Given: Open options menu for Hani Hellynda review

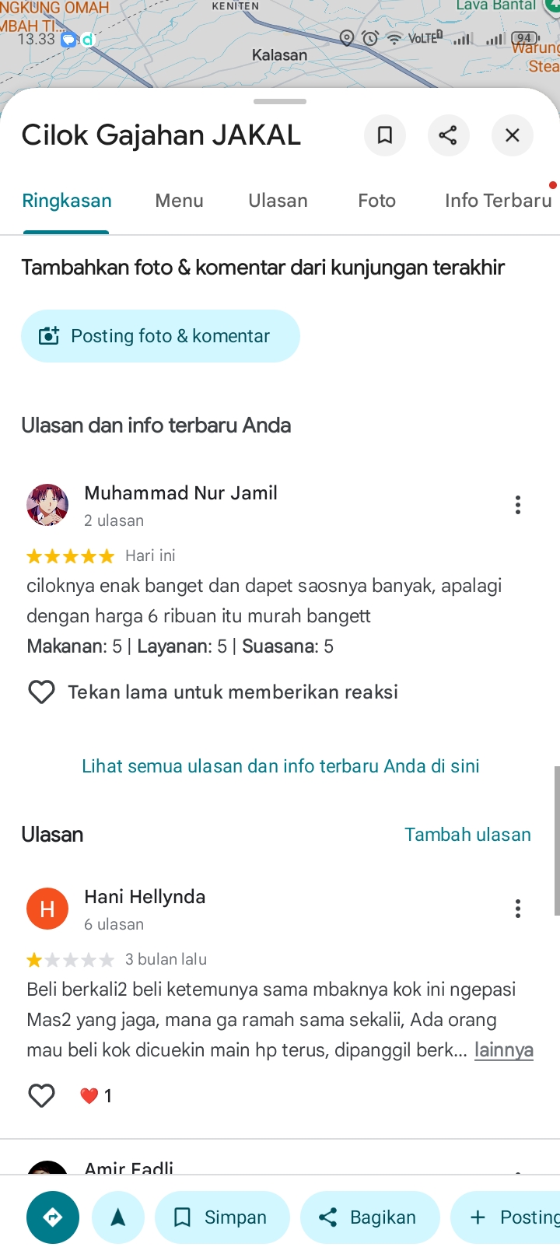Looking at the screenshot, I should 517,909.
